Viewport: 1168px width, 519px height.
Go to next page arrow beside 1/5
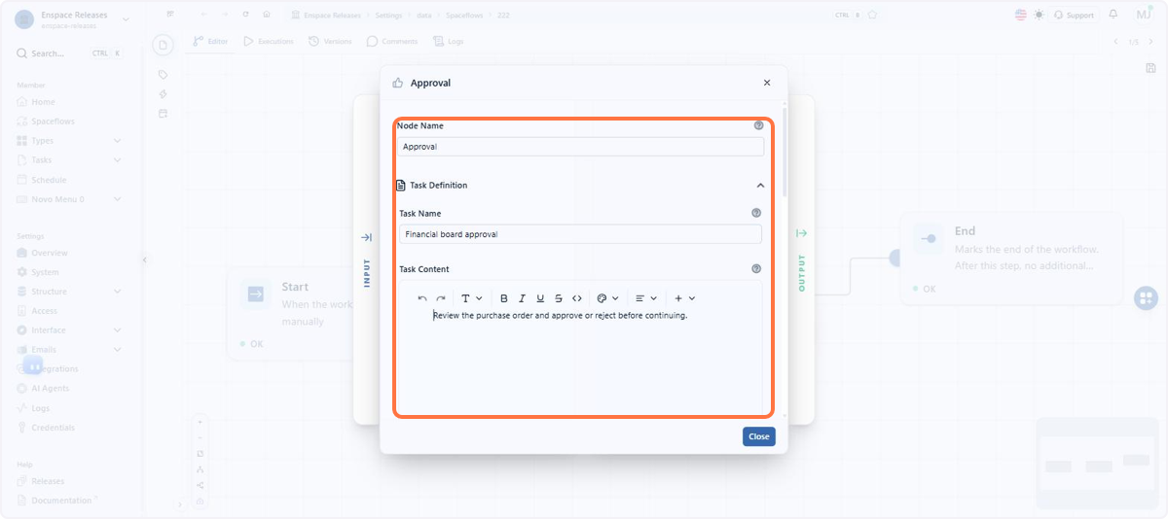[x=1150, y=42]
